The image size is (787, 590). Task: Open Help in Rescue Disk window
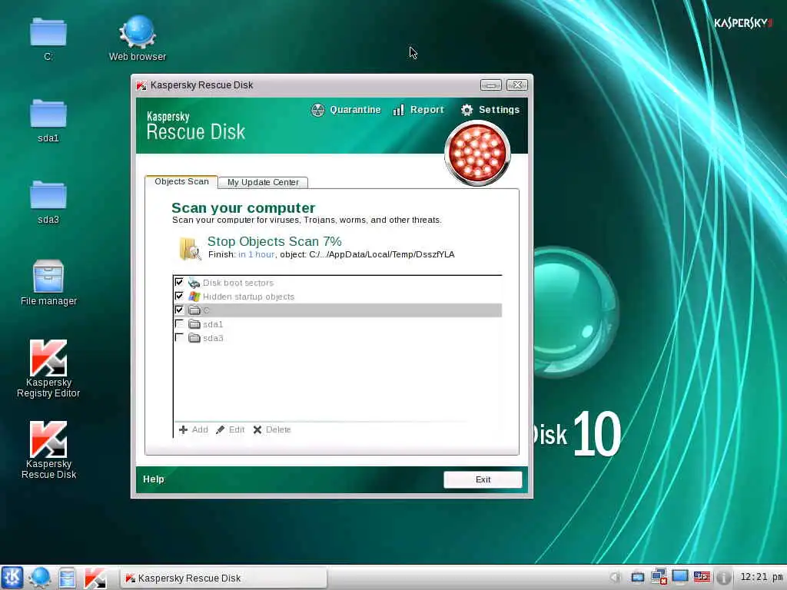[154, 479]
